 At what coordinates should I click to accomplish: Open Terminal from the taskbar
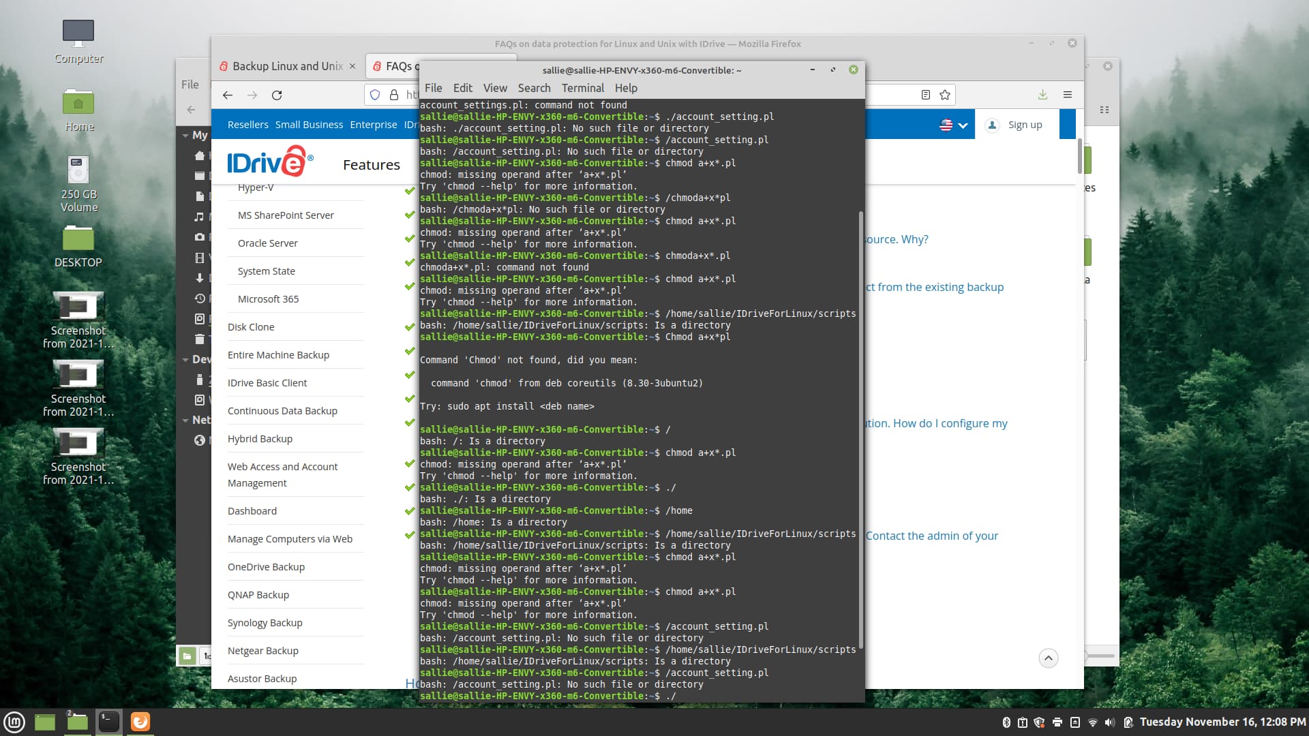tap(108, 722)
